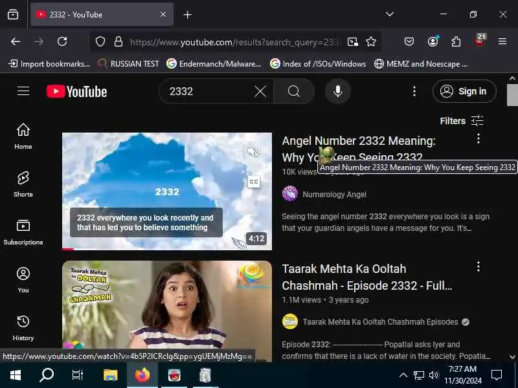Close the 2332 - YouTube tab

pyautogui.click(x=163, y=14)
